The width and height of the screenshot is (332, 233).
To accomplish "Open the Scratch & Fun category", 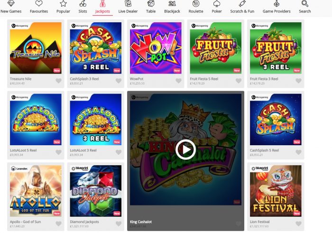I will point(242,7).
